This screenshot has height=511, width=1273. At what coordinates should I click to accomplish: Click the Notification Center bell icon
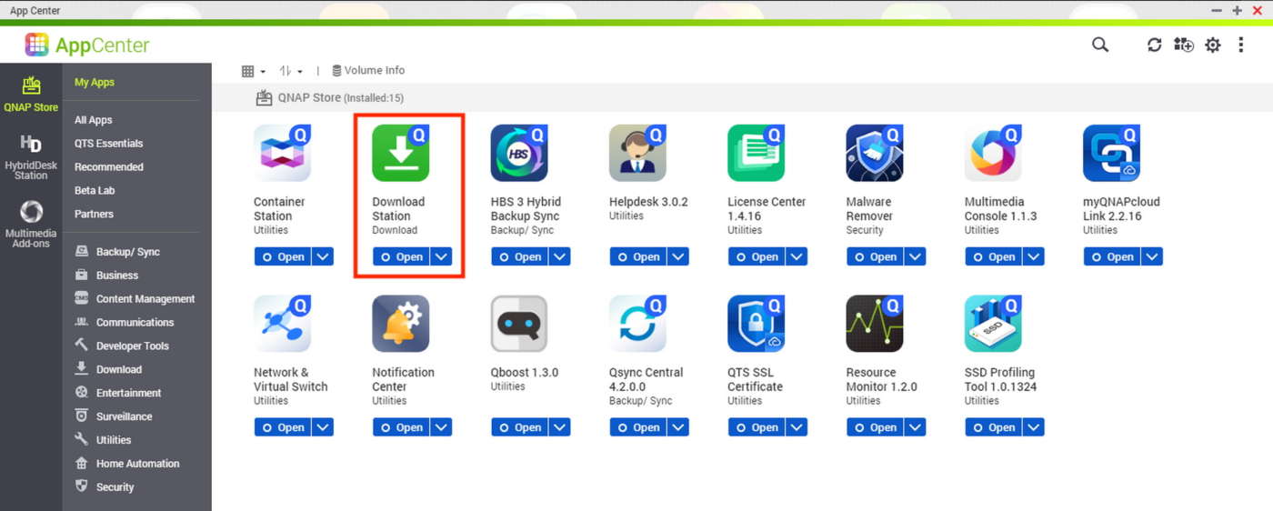[401, 324]
